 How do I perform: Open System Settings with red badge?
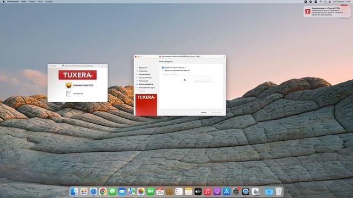236,191
